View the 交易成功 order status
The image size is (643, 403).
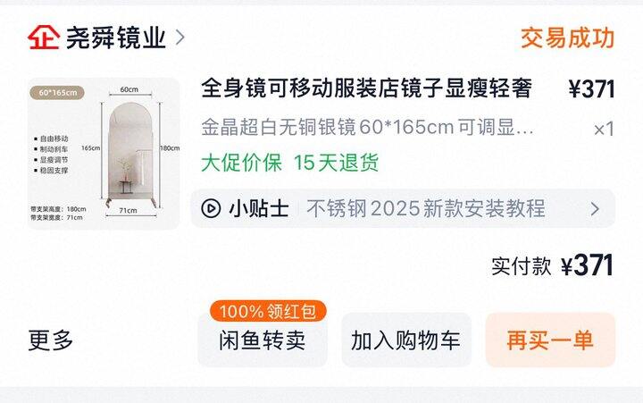point(568,38)
